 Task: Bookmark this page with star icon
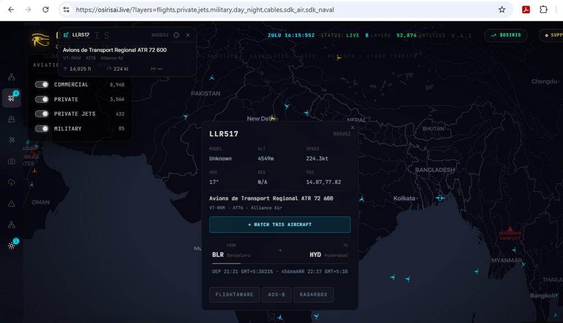click(x=502, y=10)
